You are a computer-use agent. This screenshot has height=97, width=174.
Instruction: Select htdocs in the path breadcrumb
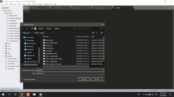point(41,29)
